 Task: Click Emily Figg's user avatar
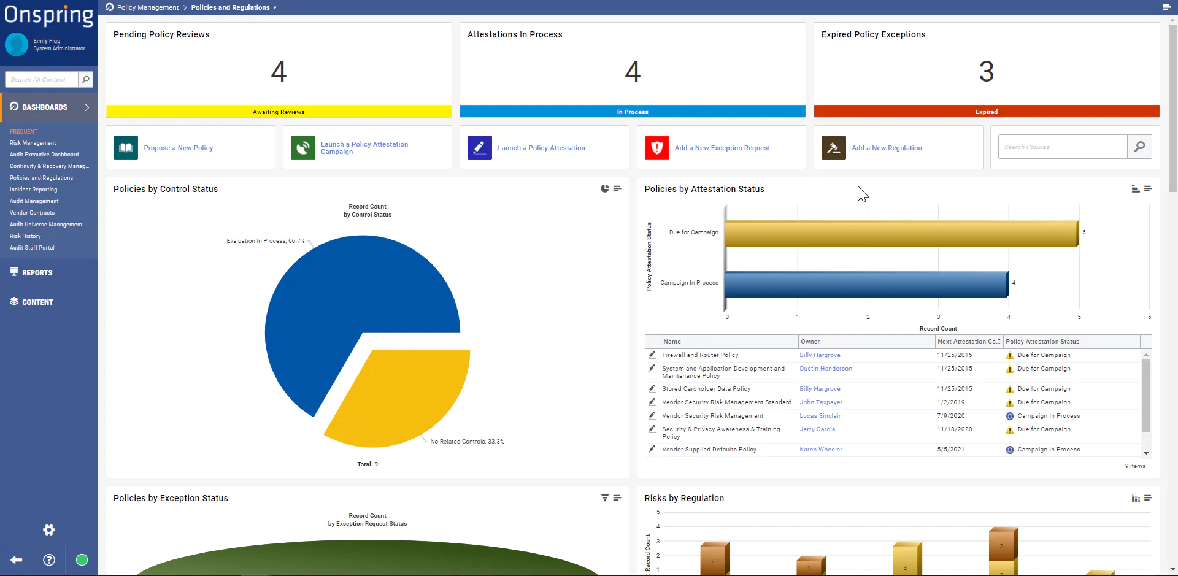(17, 44)
